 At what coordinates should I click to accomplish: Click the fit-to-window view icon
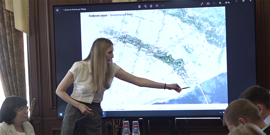(x=208, y=4)
